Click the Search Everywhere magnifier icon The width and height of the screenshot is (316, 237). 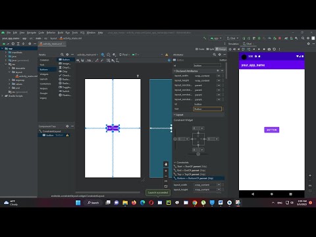coord(303,38)
